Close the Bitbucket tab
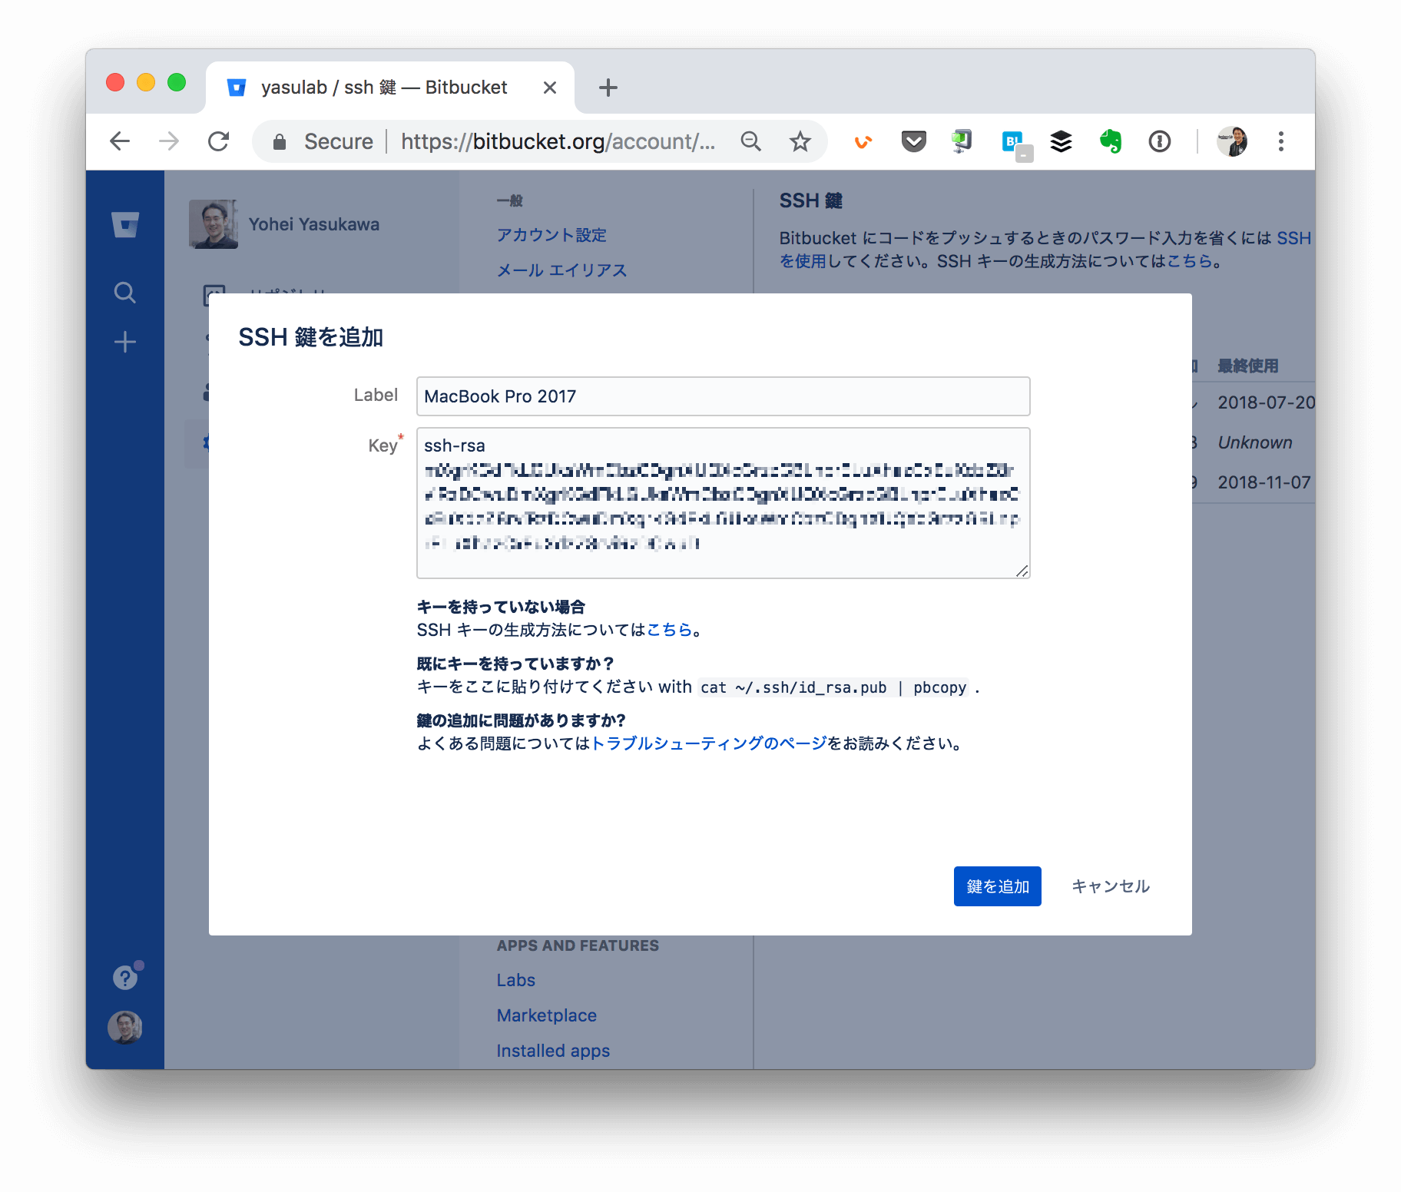 [x=550, y=88]
